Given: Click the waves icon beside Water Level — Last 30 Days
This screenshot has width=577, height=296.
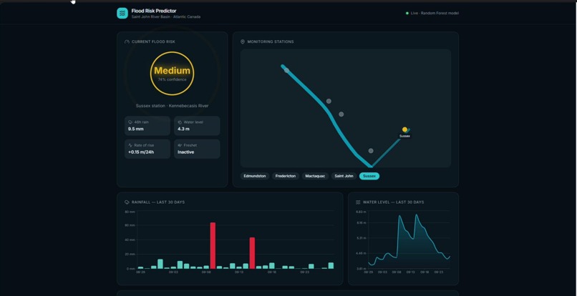Looking at the screenshot, I should pos(358,202).
